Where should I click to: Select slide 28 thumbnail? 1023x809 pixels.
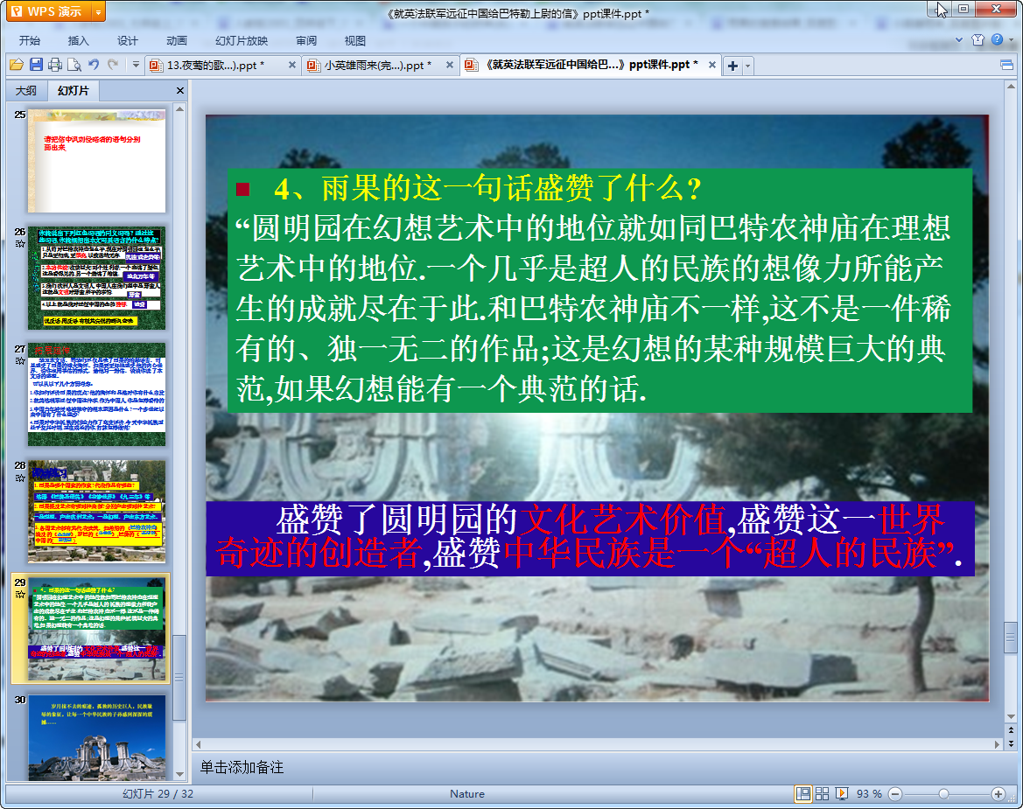point(96,512)
